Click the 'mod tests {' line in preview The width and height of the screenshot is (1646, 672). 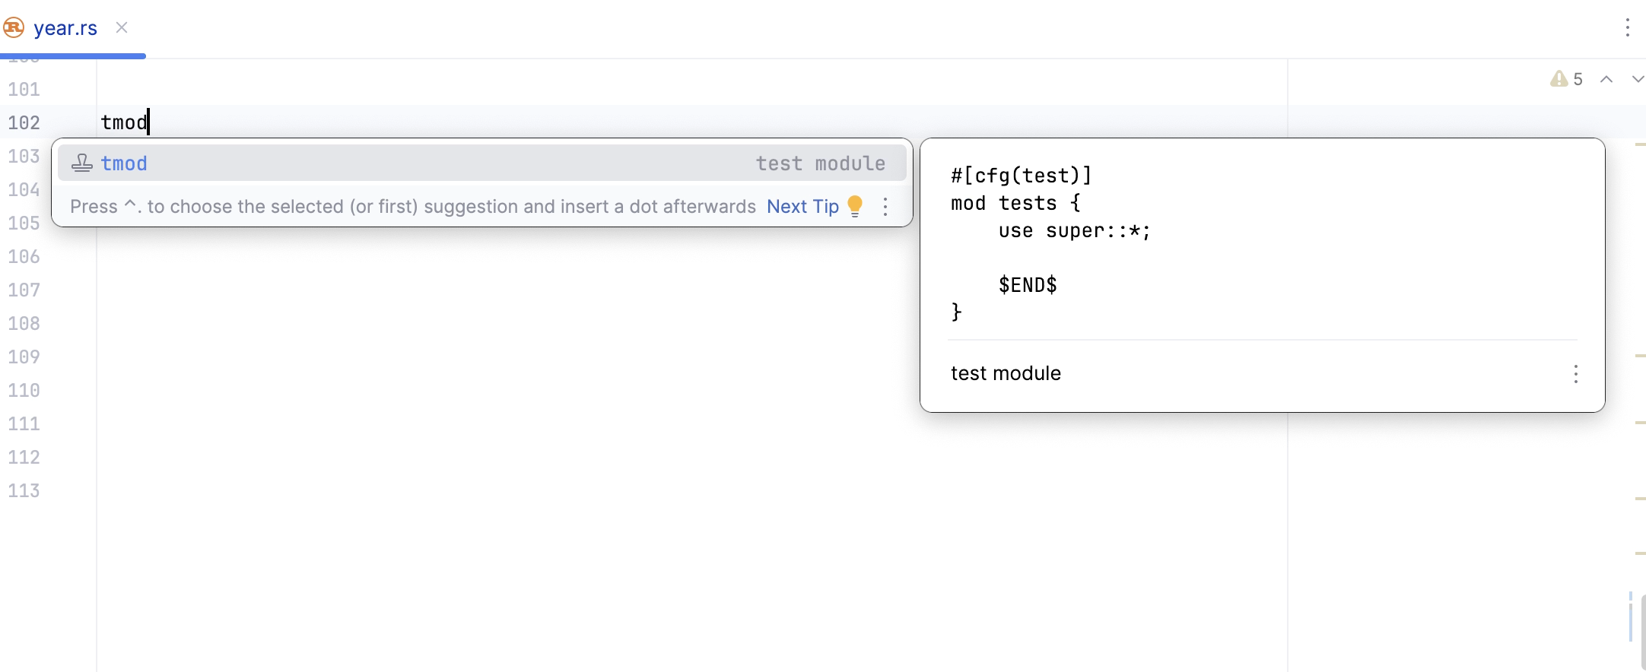[x=1015, y=204]
